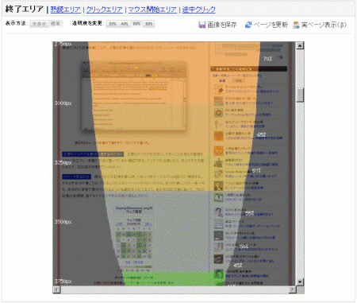Set transparency to 40%
This screenshot has width=357, height=303.
[x=125, y=24]
